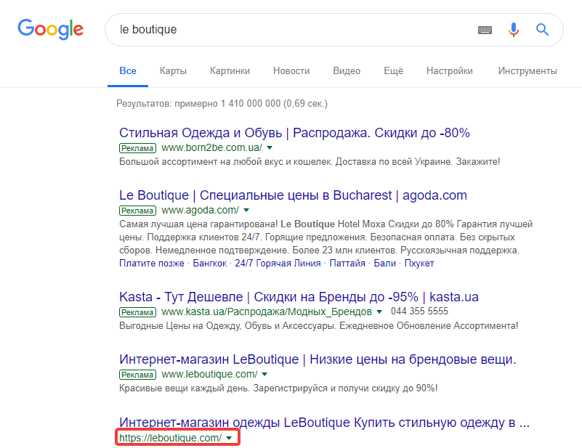Select the 'Все' tab
The image size is (582, 448).
pyautogui.click(x=128, y=71)
